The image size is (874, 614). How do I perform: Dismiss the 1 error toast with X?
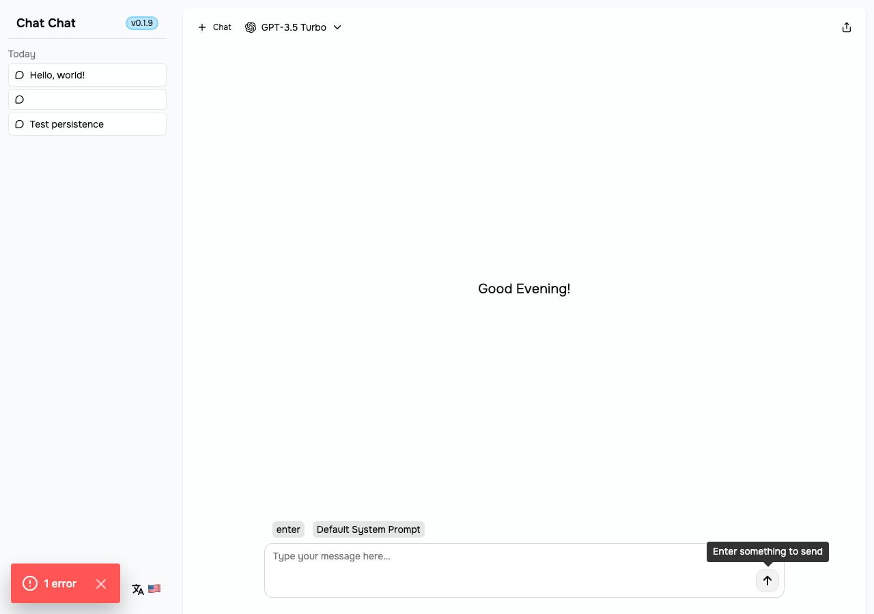(101, 583)
